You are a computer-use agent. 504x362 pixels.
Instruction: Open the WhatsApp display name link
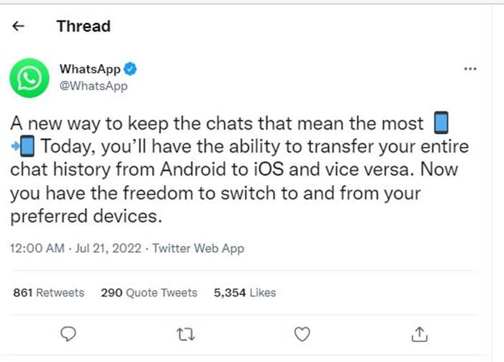click(x=89, y=70)
